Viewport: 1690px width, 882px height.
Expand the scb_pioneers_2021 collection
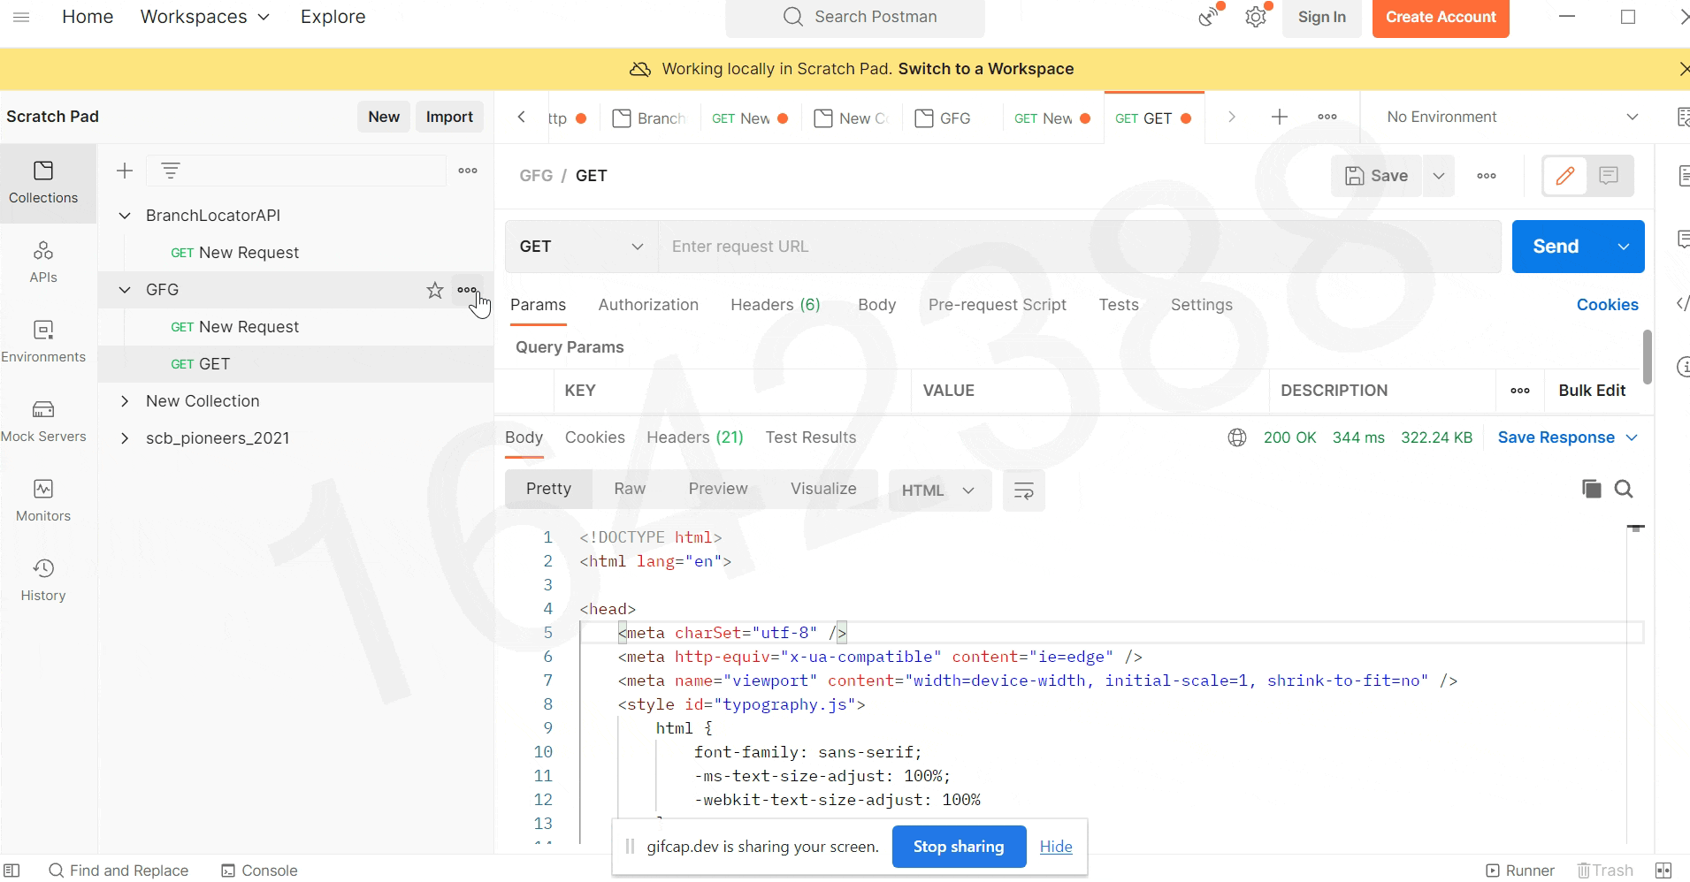pyautogui.click(x=125, y=438)
